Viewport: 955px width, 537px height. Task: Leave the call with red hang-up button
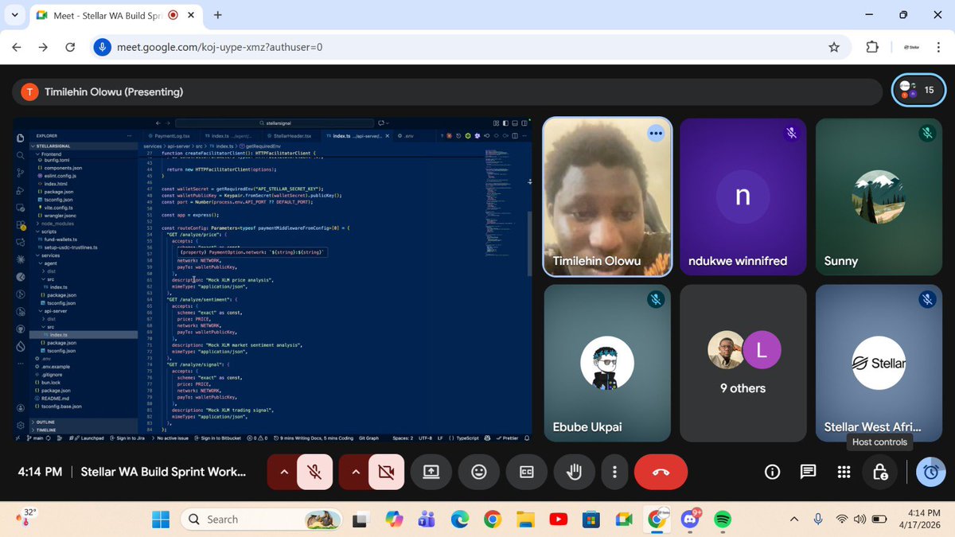[661, 472]
